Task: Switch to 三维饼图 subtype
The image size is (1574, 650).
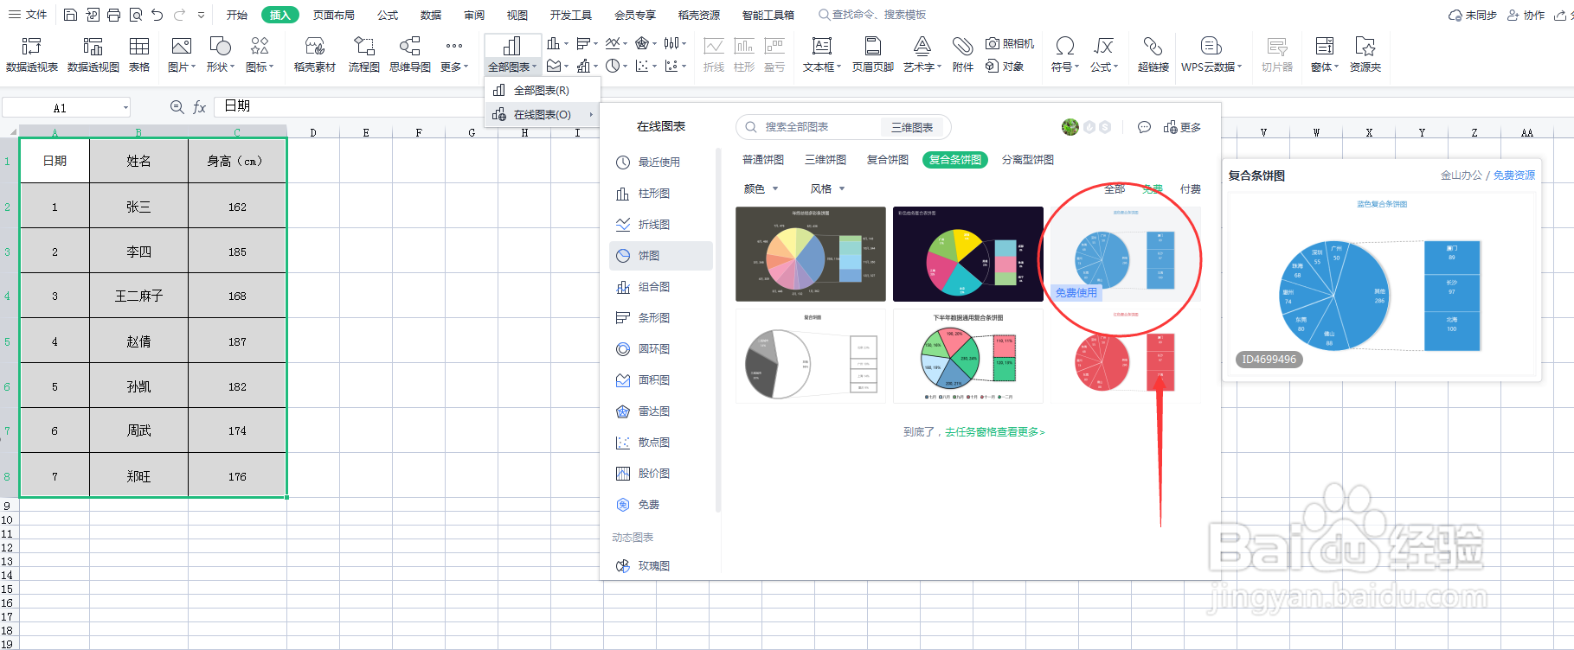Action: pos(826,160)
